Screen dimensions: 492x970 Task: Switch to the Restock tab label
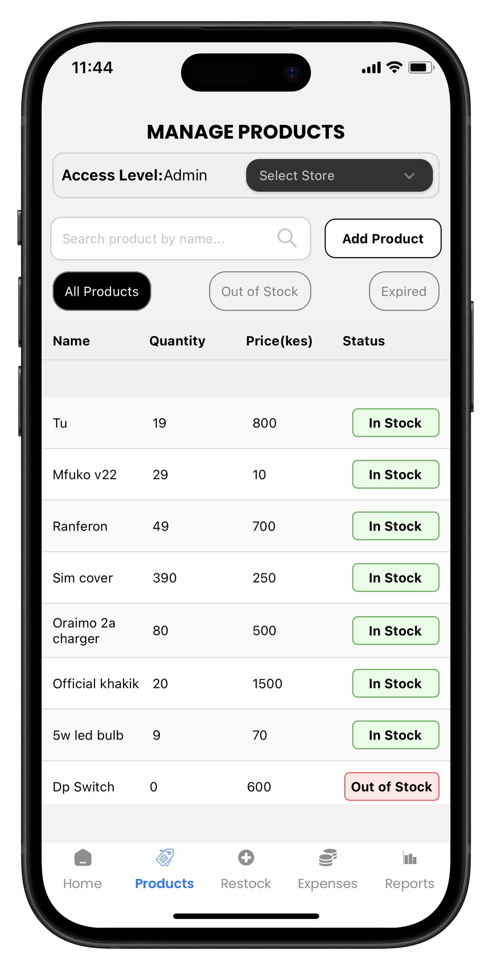point(246,883)
